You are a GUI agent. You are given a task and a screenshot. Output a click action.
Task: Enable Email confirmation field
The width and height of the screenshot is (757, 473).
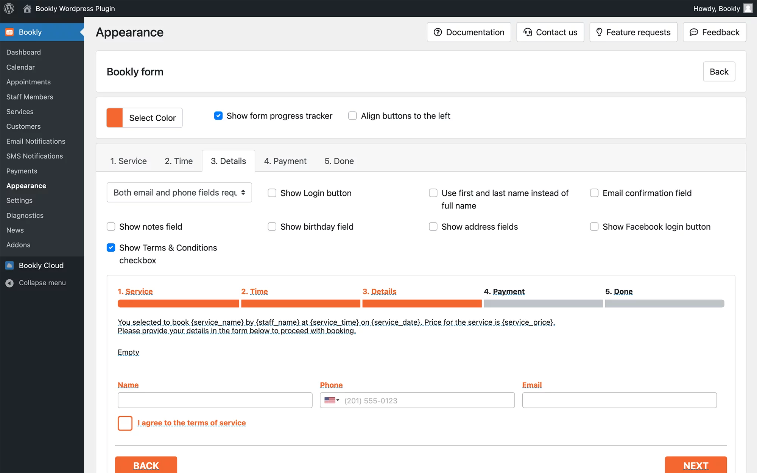pos(594,193)
